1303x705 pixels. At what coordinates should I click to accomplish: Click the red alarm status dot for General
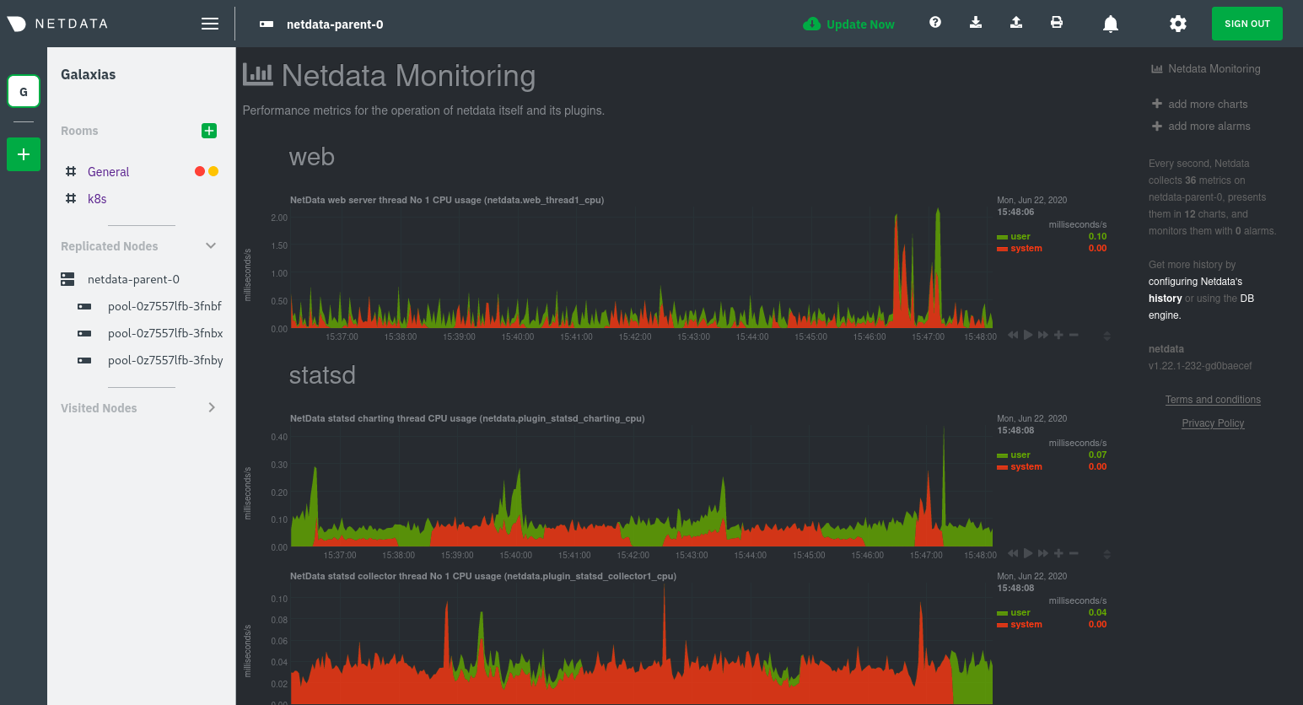(200, 171)
